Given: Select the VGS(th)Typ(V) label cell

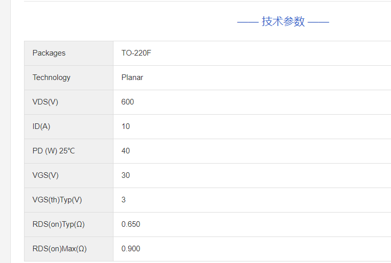Looking at the screenshot, I should 69,200.
